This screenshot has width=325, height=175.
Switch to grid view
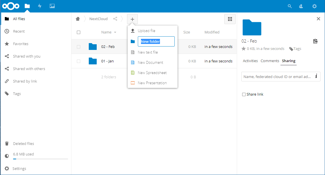pyautogui.click(x=230, y=19)
